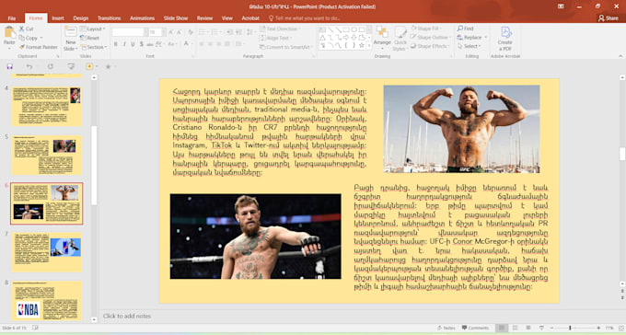Screen dimensions: 626x335
Task: Decrease font size with the smaller A icon
Action: point(180,32)
